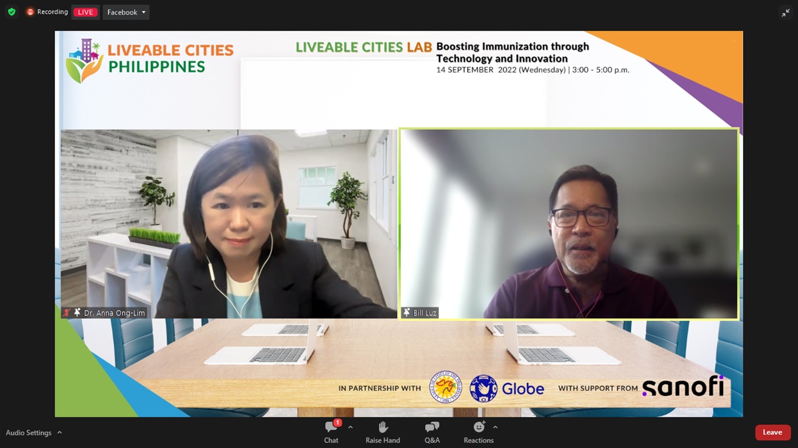Exit full screen using the top-right icon
Screen dimensions: 798x448
click(x=786, y=12)
